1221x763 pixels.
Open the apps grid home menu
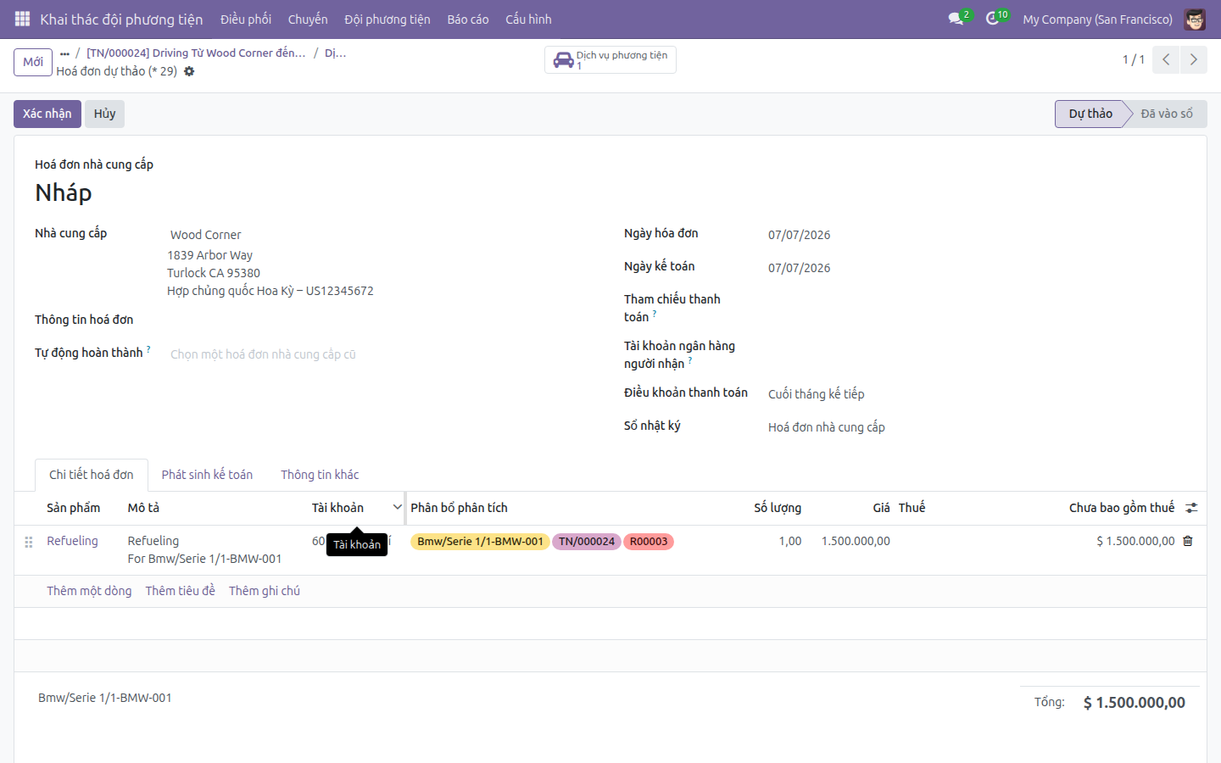(23, 19)
